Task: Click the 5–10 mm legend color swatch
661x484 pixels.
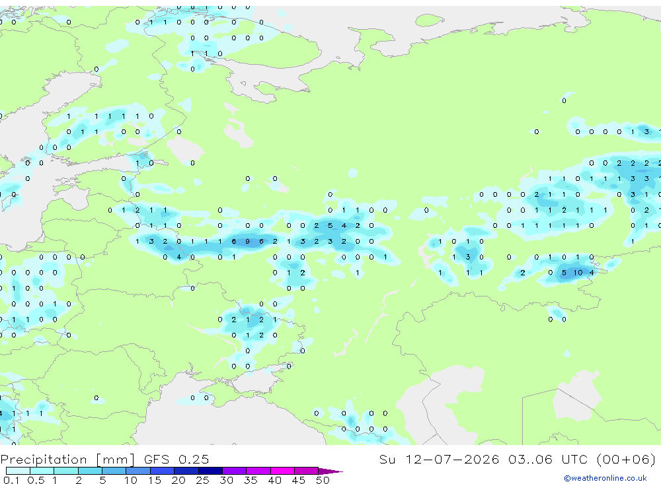Action: 114,471
